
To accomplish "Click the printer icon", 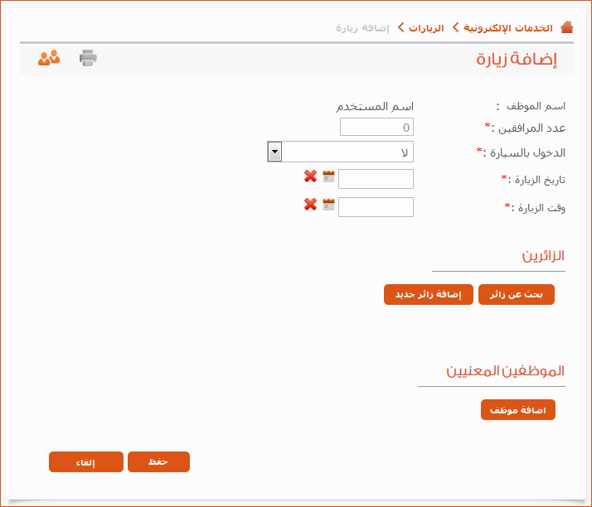I will [88, 58].
